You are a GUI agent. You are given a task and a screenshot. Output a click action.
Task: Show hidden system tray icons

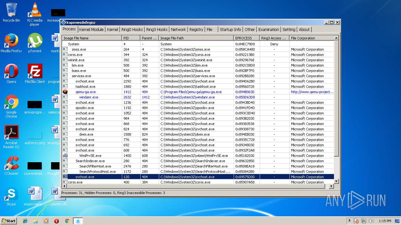[349, 221]
